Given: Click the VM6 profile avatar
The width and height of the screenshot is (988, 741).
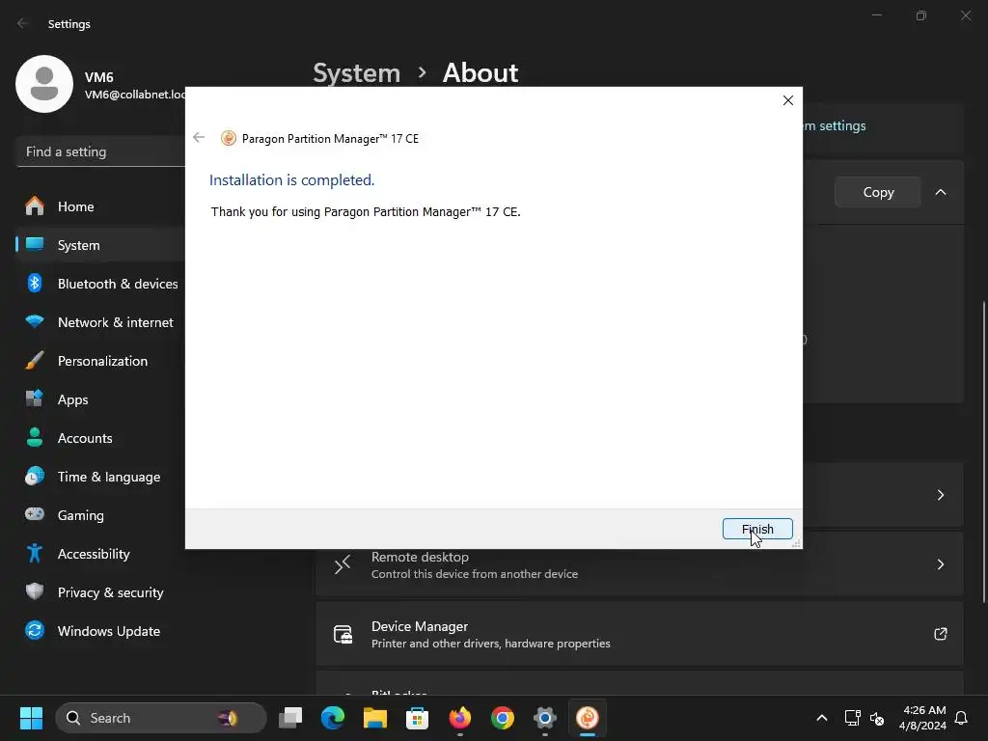Looking at the screenshot, I should (x=44, y=84).
